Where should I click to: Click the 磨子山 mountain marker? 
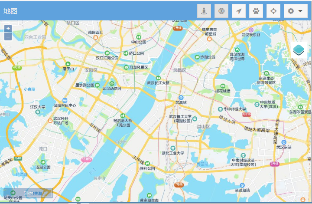[68, 63]
